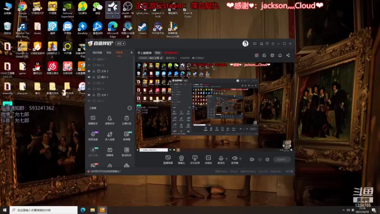Open the 视频连麦 tool
The width and height of the screenshot is (380, 214).
[x=93, y=136]
